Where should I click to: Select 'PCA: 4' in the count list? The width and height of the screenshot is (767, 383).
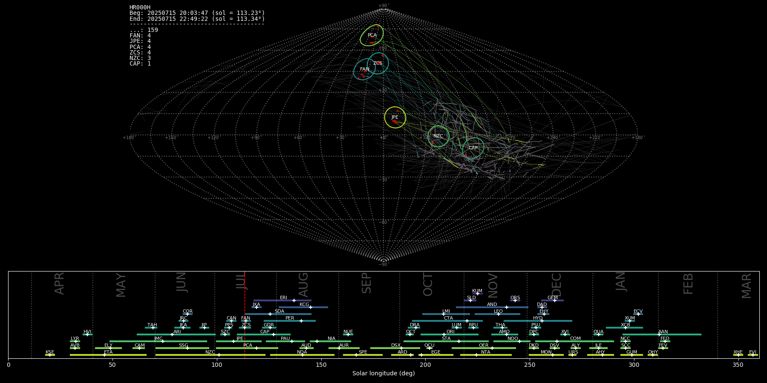pyautogui.click(x=140, y=47)
